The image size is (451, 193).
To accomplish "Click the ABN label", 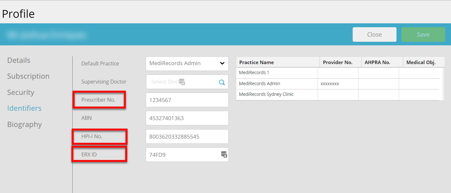I will coord(87,118).
